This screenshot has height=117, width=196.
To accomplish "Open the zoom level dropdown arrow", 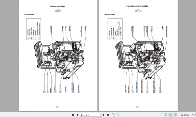I will (x=193, y=115).
